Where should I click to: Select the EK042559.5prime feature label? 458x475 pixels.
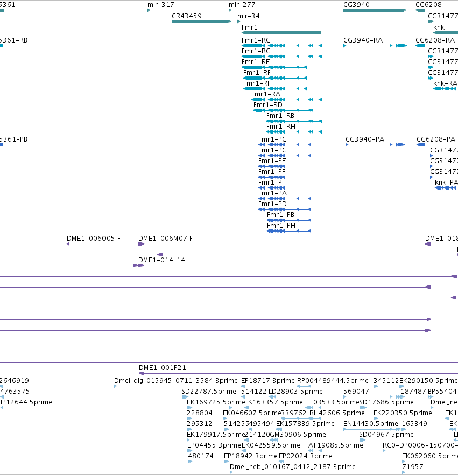click(271, 445)
